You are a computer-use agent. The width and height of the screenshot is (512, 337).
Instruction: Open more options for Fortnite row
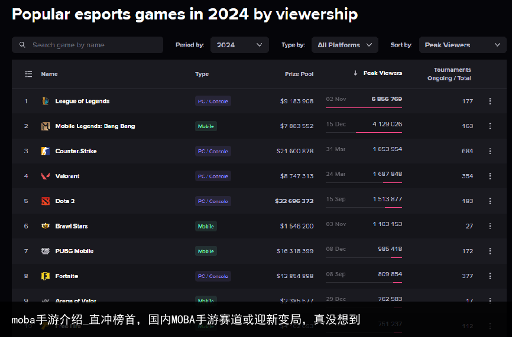490,276
